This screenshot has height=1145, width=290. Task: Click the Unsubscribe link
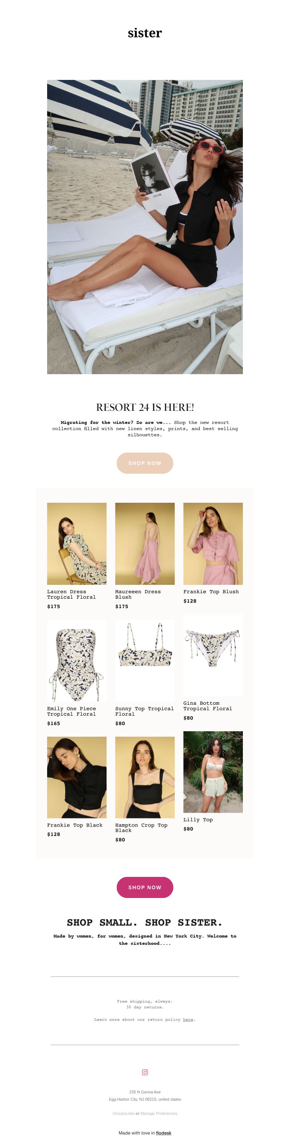tap(123, 1113)
